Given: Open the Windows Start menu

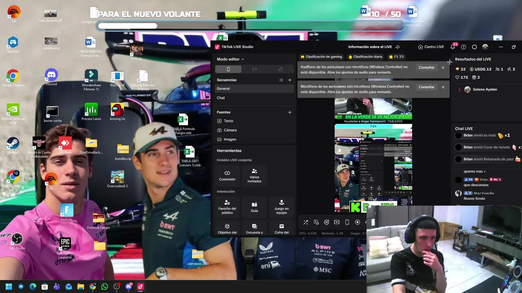Looking at the screenshot, I should 9,286.
